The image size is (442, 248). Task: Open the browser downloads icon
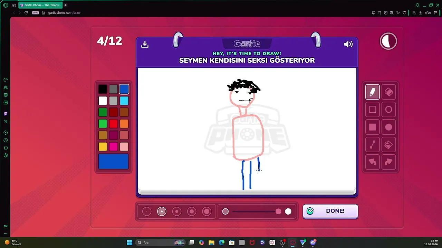click(420, 13)
